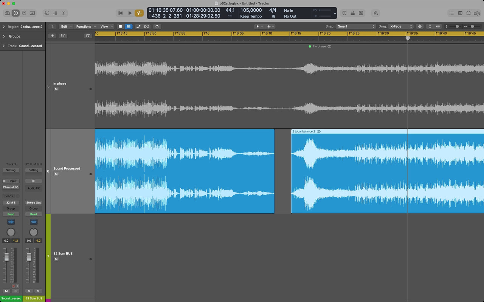484x302 pixels.
Task: Open the Edit menu in tracks area
Action: 66,26
